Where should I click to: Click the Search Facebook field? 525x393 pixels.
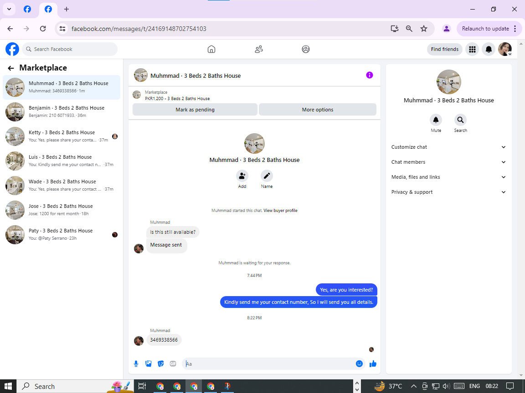(x=70, y=49)
